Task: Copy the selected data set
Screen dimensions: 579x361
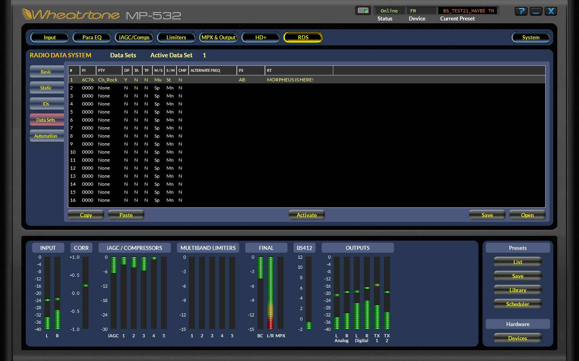Action: tap(86, 215)
